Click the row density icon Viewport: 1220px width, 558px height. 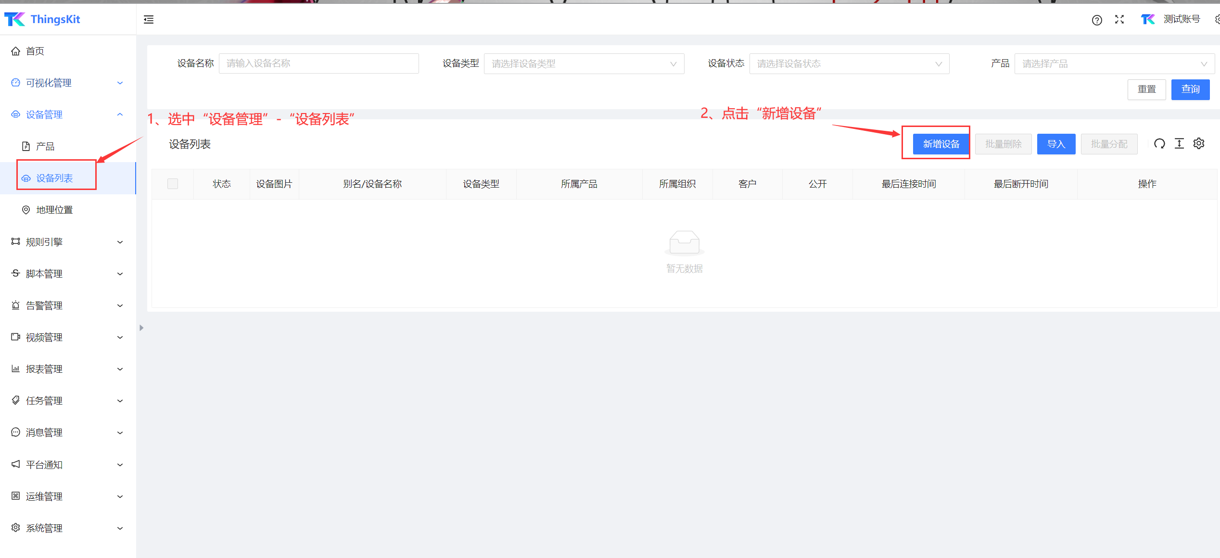coord(1179,144)
